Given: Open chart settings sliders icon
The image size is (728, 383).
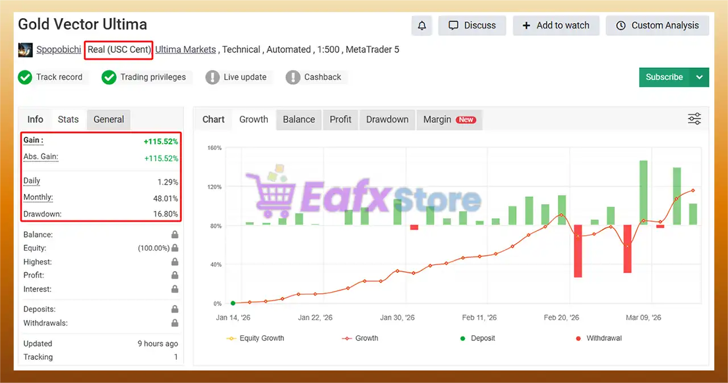Looking at the screenshot, I should point(694,119).
